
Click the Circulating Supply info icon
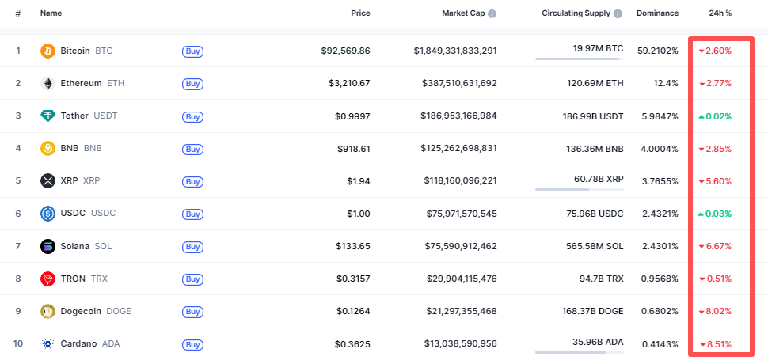tap(618, 13)
